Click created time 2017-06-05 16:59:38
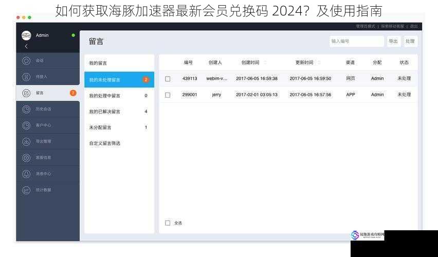 (257, 79)
